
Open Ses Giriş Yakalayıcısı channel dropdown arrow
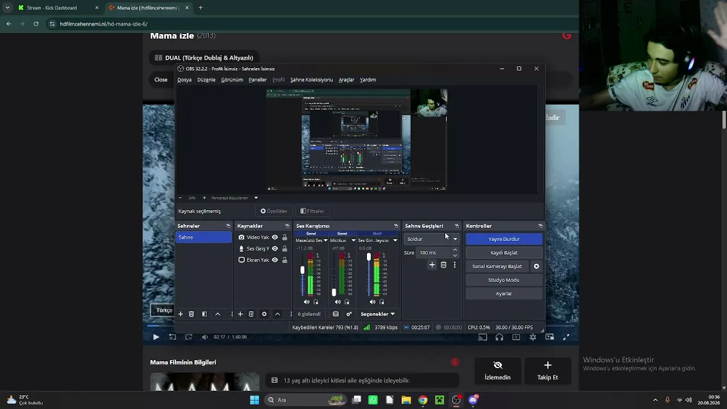click(395, 240)
